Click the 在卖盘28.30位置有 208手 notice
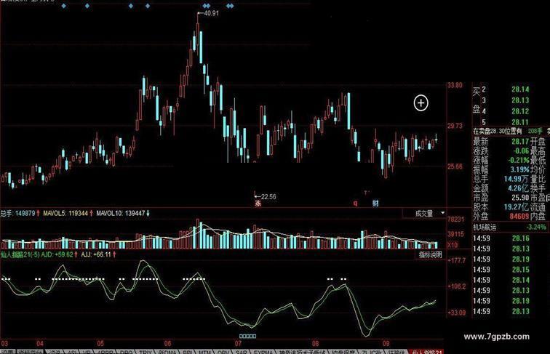This screenshot has height=354, width=550. (508, 132)
